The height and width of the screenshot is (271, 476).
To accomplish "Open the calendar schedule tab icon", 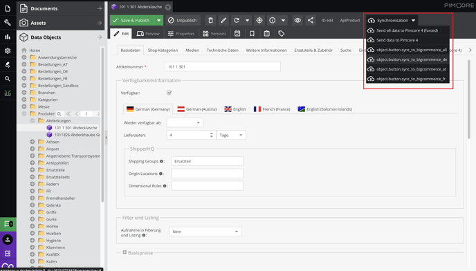I will tap(237, 33).
